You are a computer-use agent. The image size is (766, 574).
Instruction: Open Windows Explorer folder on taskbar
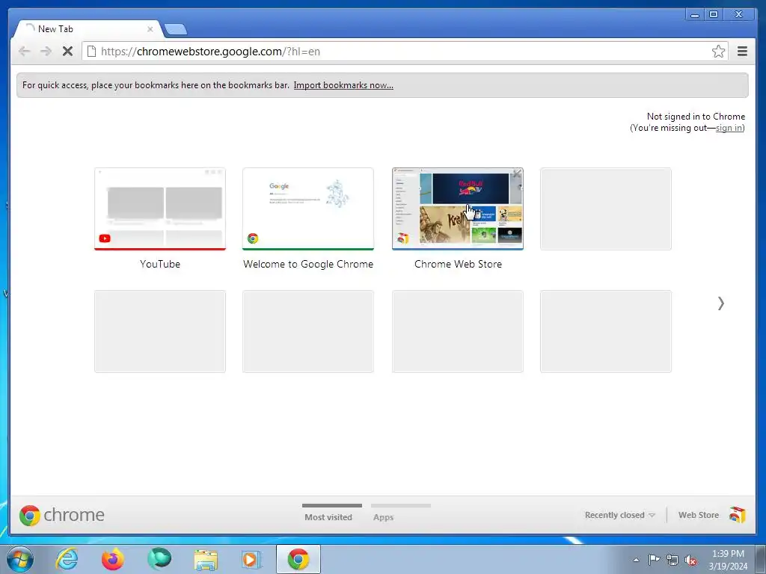click(206, 559)
